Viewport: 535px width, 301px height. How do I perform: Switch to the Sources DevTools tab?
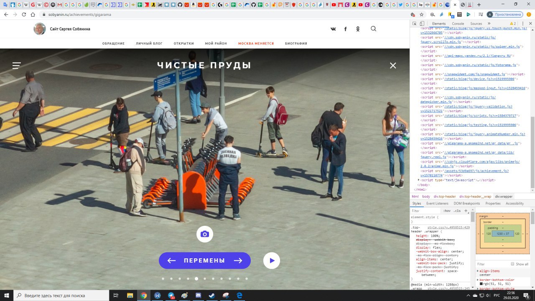[x=476, y=23]
